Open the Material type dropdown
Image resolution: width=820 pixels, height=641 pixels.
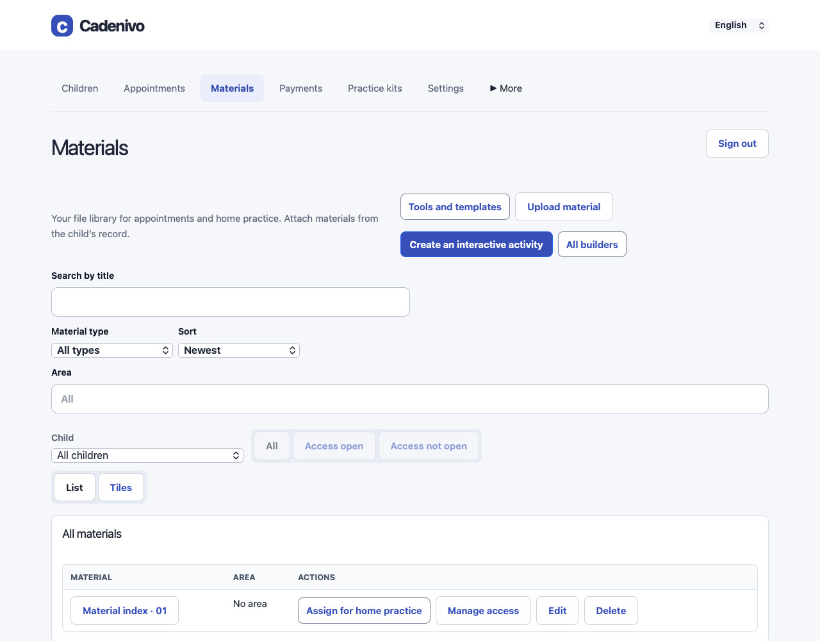[x=112, y=351]
